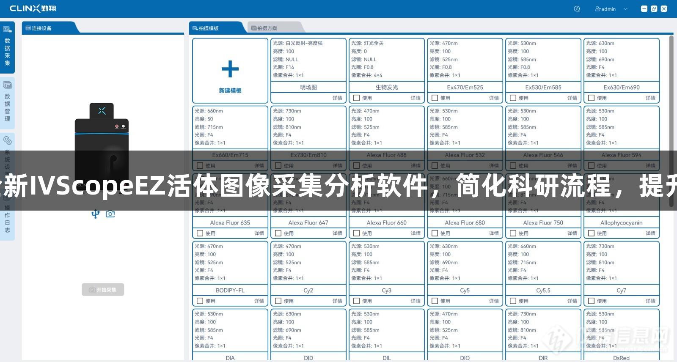
Task: Click 光源: 白光反射-亮度强 text
Action: pyautogui.click(x=298, y=43)
